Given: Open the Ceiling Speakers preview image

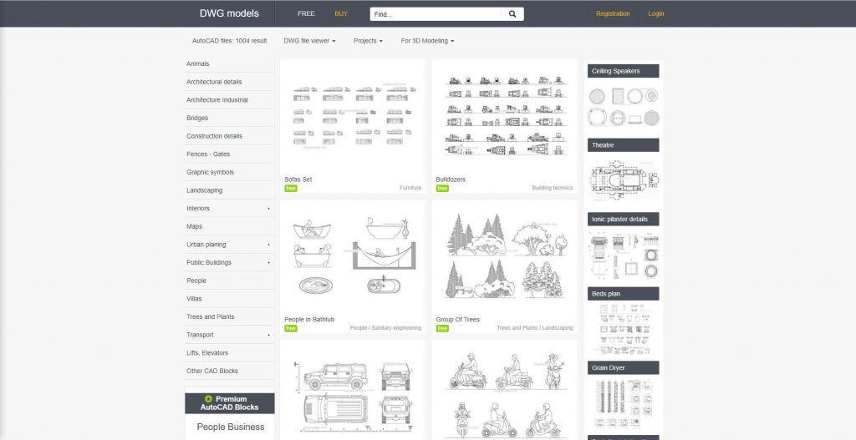Looking at the screenshot, I should click(624, 108).
